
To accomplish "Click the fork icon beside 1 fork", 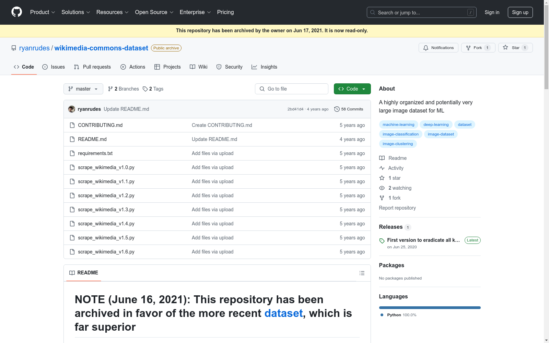I will click(x=382, y=198).
